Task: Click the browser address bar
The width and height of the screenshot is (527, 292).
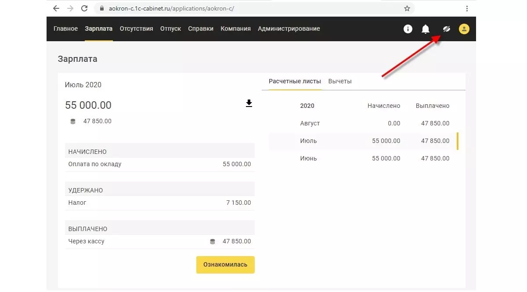Action: pos(246,8)
